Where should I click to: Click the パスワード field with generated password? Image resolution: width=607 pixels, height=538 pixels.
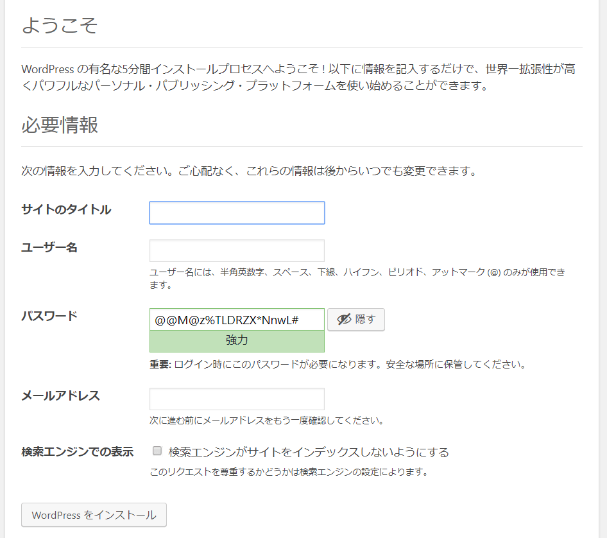237,320
